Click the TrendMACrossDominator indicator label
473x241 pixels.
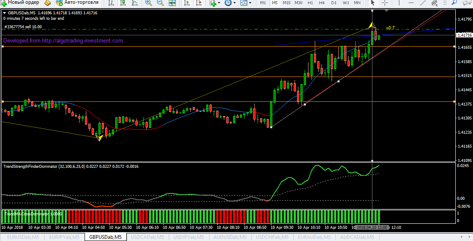[33, 214]
